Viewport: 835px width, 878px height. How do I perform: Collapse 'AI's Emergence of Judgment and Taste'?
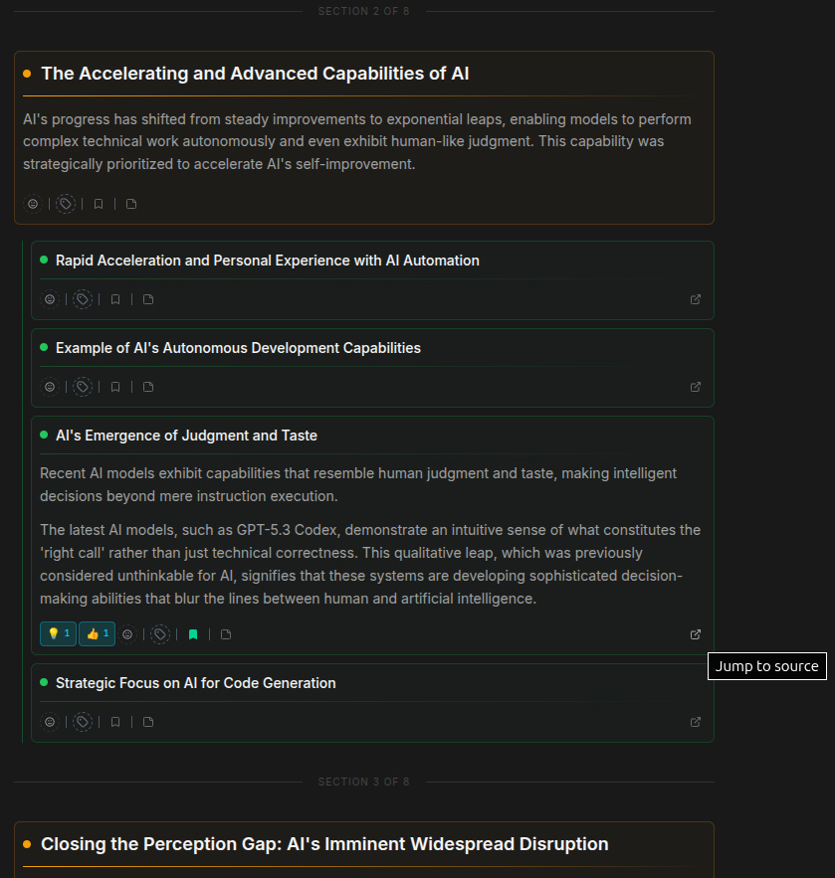click(x=186, y=436)
